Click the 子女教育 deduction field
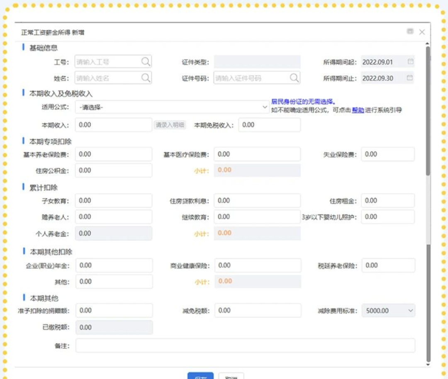 pos(114,201)
